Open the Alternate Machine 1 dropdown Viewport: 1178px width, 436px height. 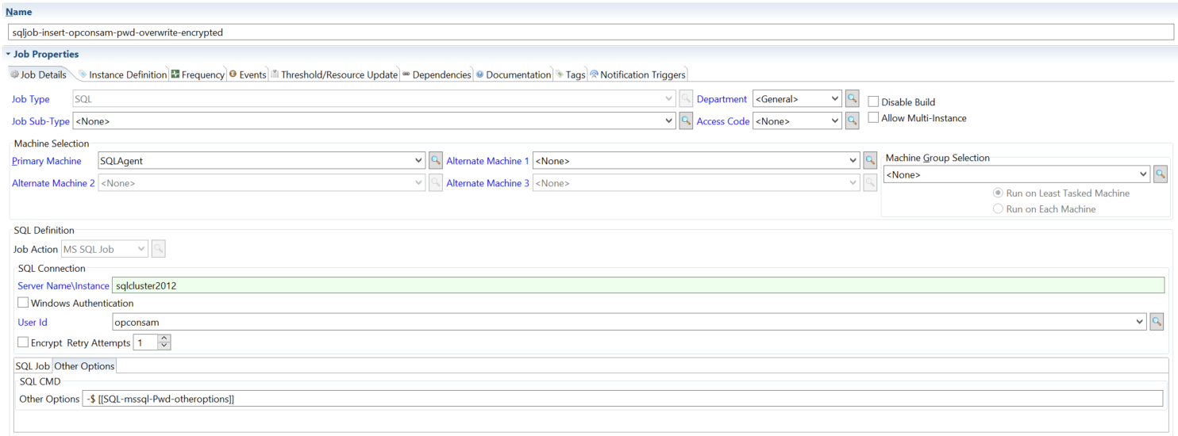tap(853, 161)
